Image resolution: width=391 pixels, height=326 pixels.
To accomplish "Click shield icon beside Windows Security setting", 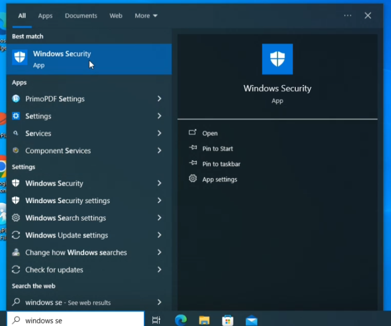I will tap(16, 183).
